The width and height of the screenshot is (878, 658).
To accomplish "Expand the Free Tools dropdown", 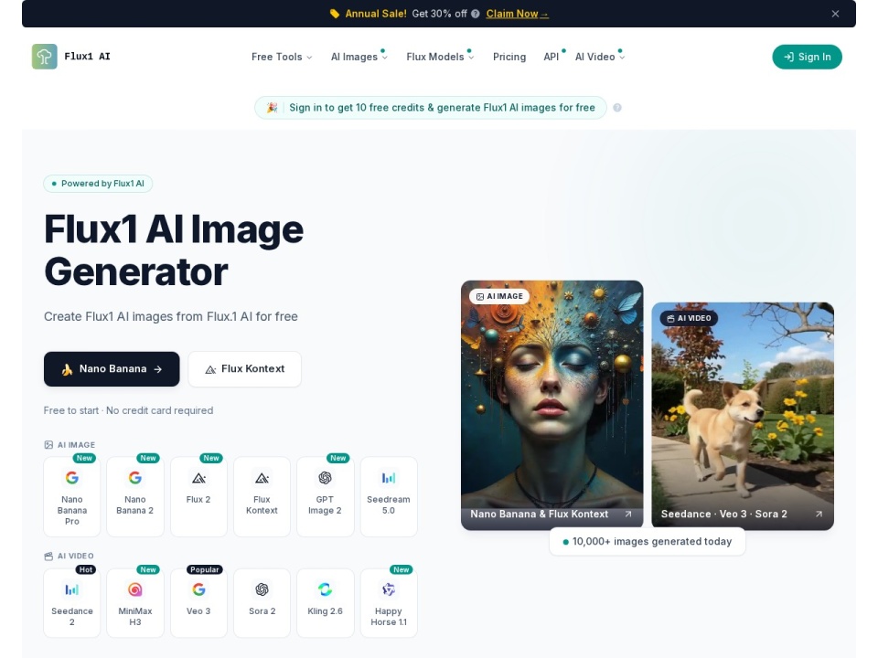I will tap(282, 57).
